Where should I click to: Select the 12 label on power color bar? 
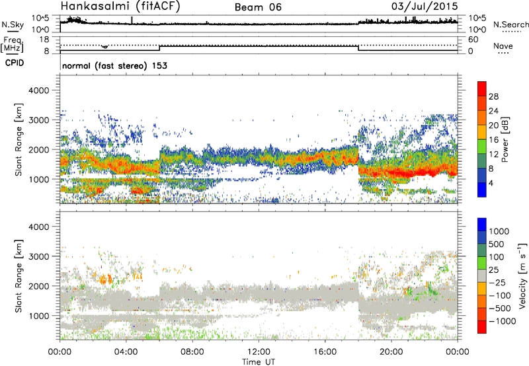[x=493, y=154]
